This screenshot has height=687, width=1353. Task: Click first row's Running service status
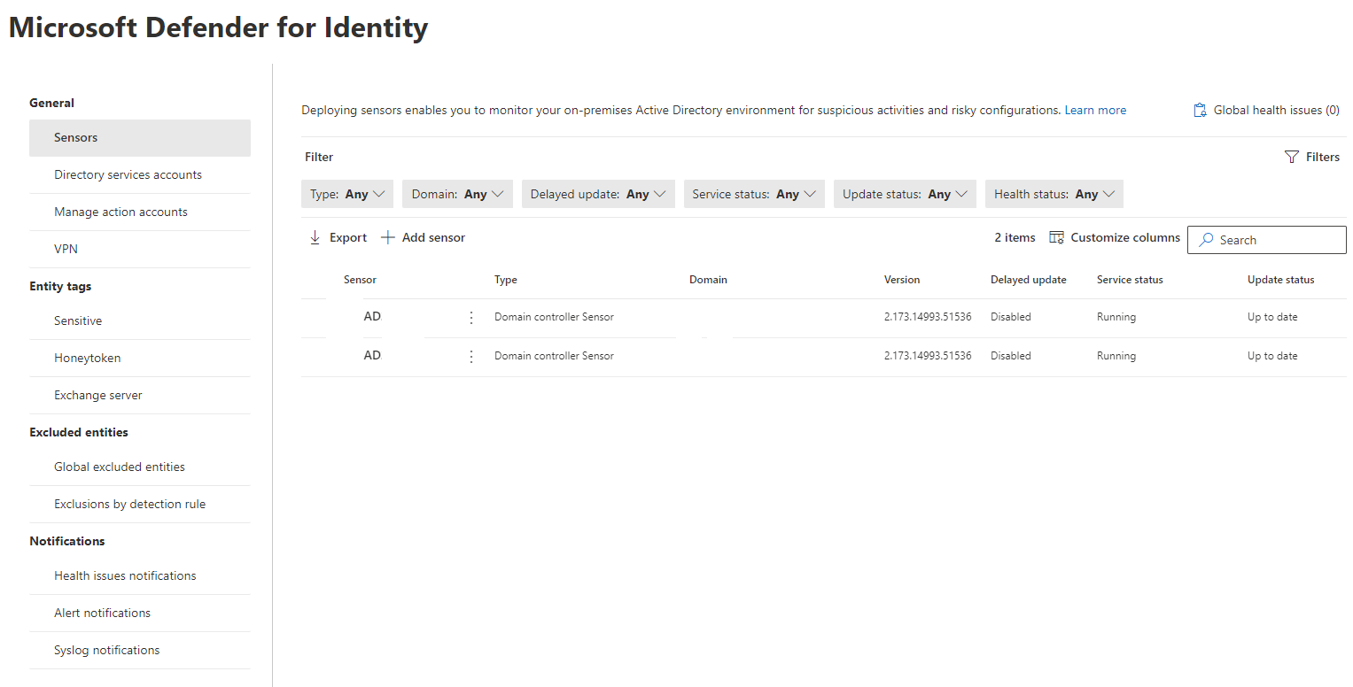(x=1116, y=317)
